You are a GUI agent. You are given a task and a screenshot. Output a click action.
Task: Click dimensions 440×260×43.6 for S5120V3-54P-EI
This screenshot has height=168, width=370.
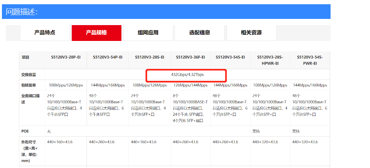[x=101, y=142]
